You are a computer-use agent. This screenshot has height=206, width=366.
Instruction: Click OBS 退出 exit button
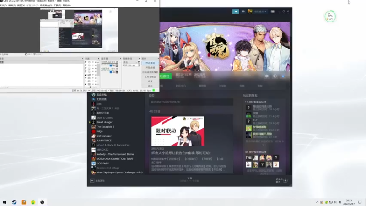click(x=150, y=86)
